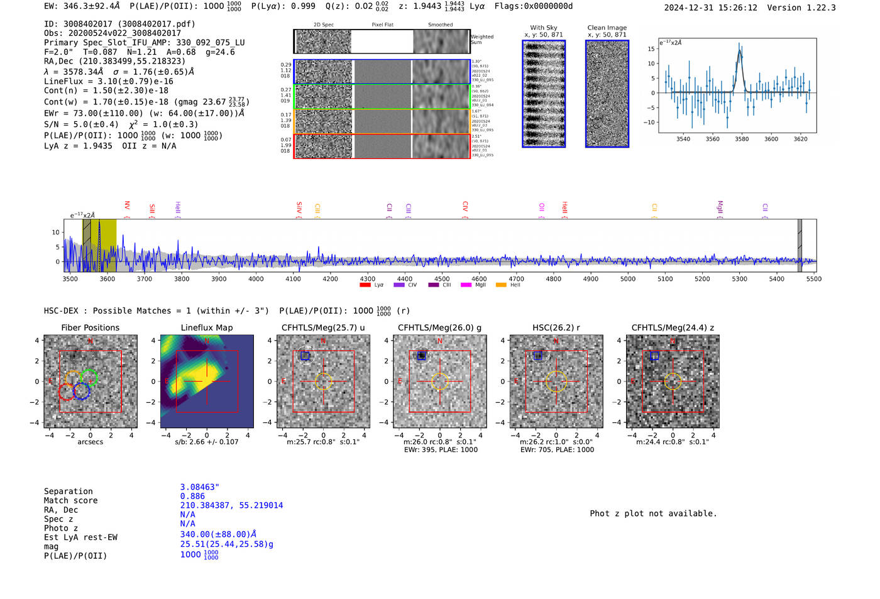Open the CFHTLS/Meg(26.0) g image
Viewport: 880px width, 599px height.
tap(440, 382)
